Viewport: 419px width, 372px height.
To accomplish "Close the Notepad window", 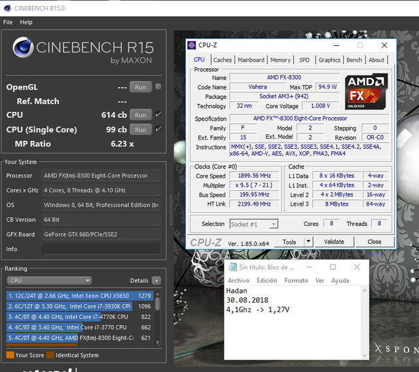I will click(357, 267).
